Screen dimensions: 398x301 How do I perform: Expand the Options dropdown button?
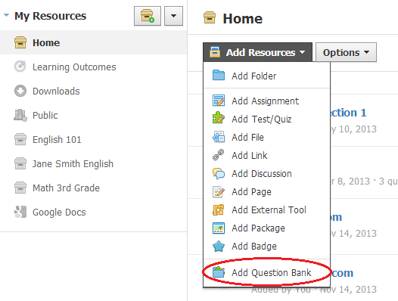pyautogui.click(x=346, y=52)
